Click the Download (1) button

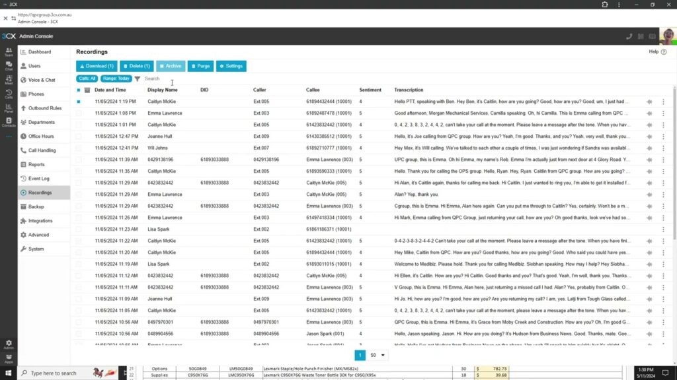point(97,66)
